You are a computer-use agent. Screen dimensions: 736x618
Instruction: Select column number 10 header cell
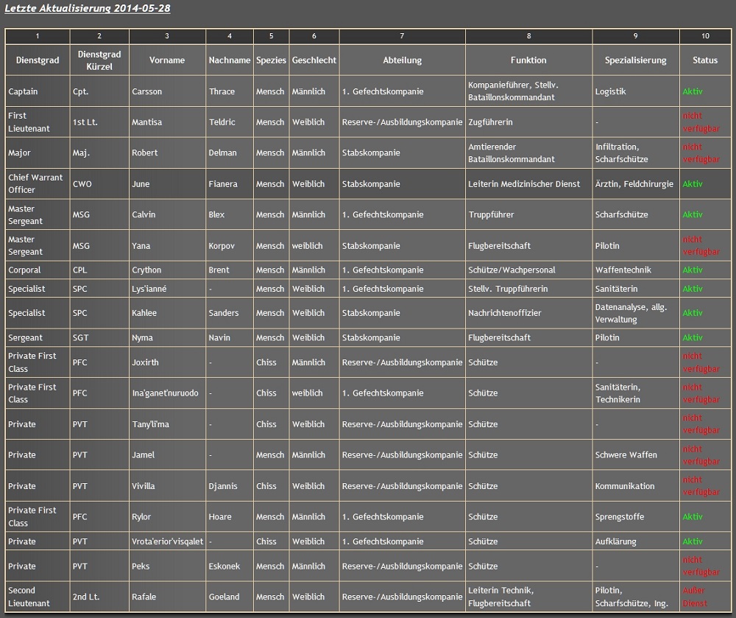[705, 36]
